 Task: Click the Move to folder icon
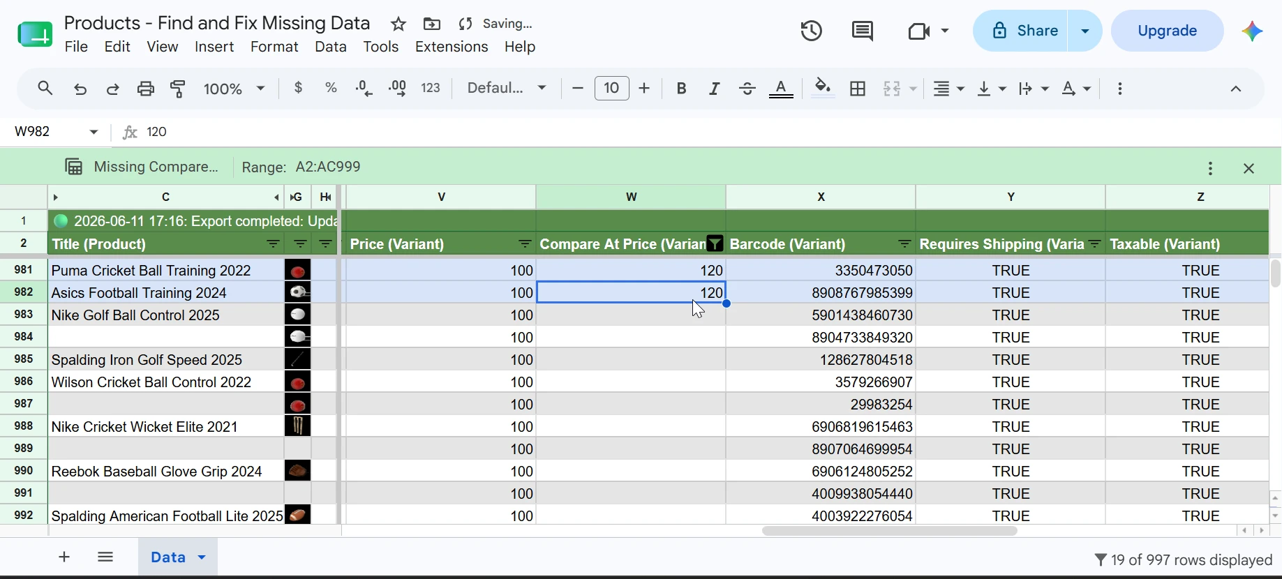(432, 24)
